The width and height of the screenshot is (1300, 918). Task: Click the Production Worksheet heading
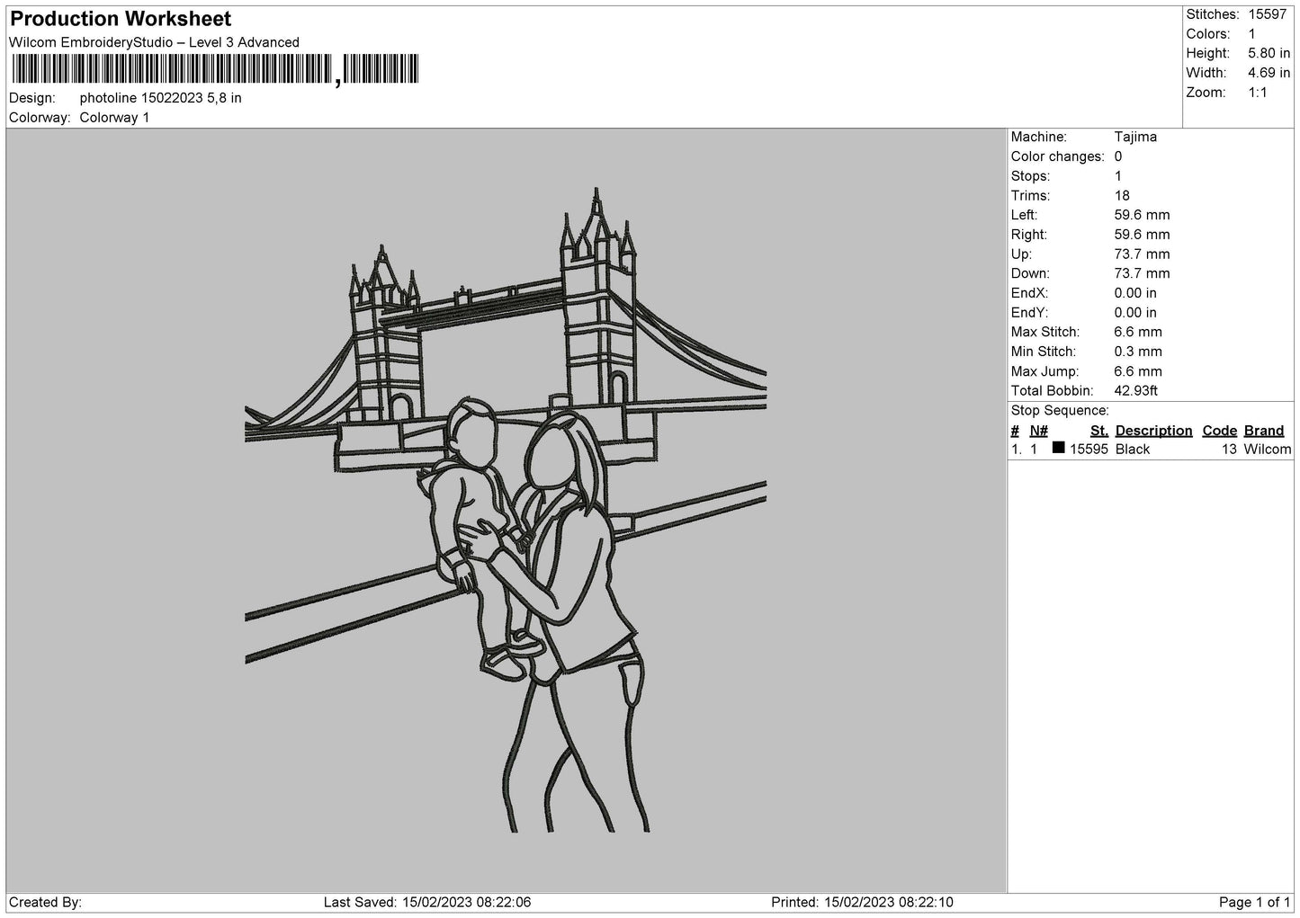point(121,19)
